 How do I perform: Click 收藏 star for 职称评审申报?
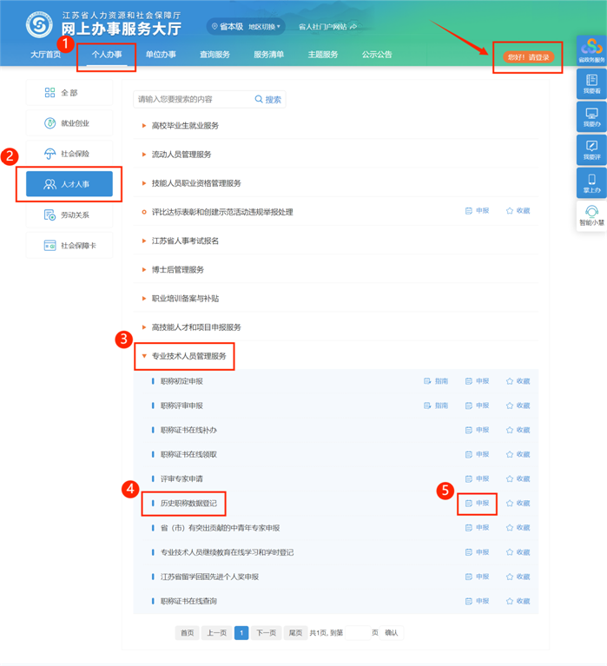(x=518, y=406)
